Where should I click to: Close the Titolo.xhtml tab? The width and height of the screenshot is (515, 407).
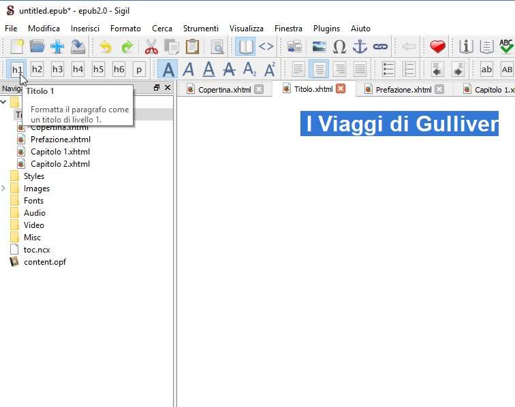pyautogui.click(x=341, y=88)
